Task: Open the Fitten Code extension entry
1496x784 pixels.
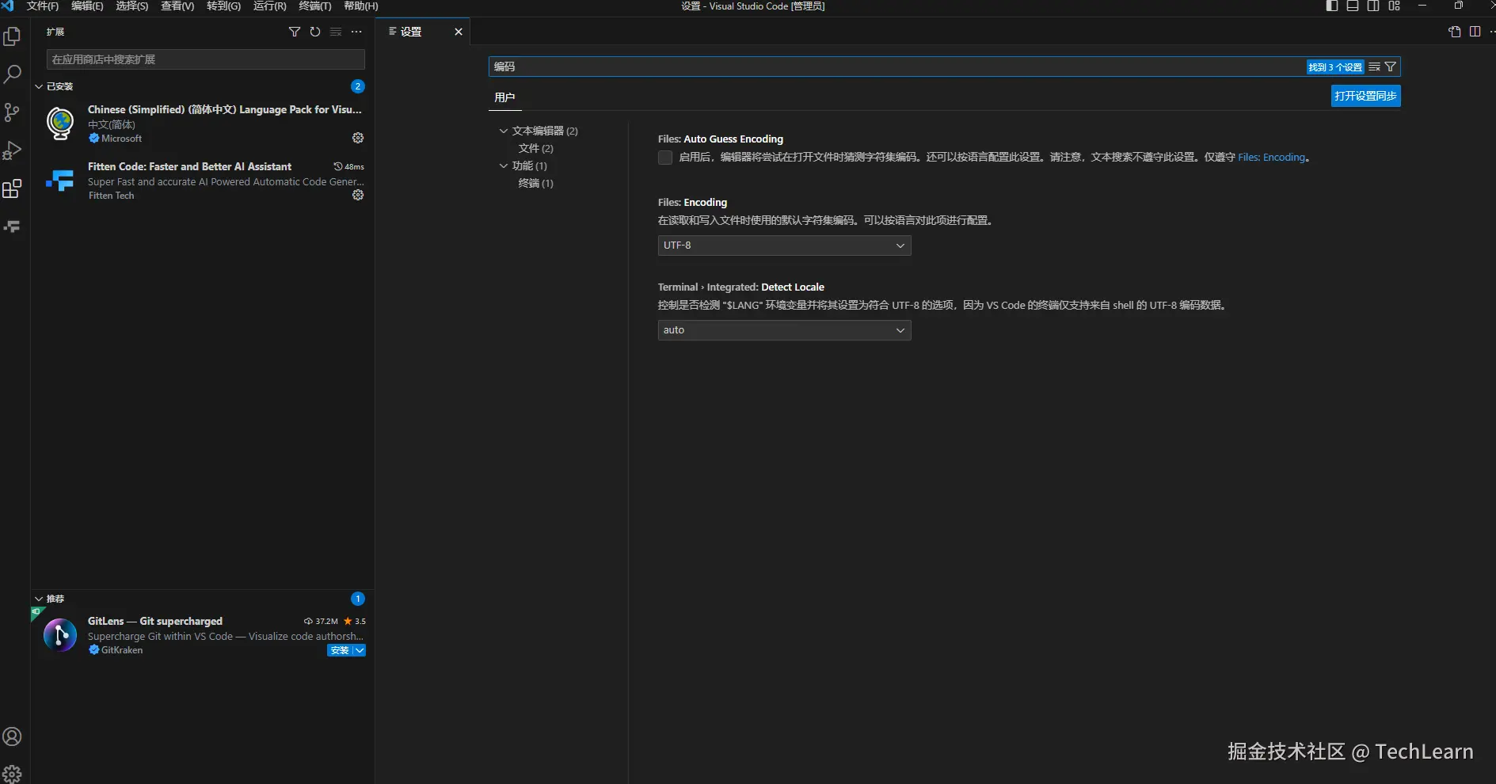Action: 202,181
